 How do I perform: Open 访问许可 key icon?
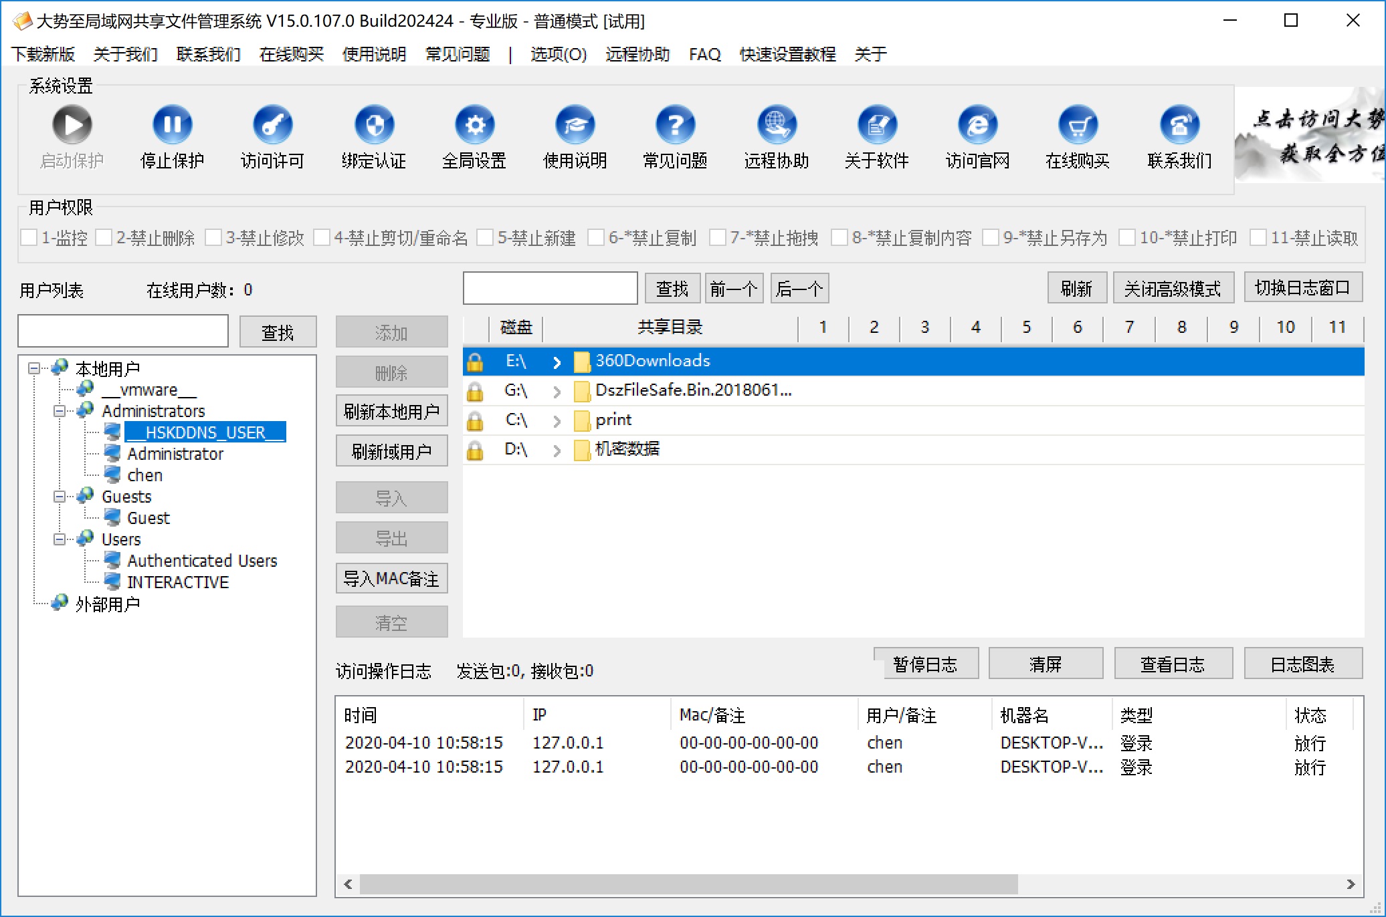click(x=273, y=125)
